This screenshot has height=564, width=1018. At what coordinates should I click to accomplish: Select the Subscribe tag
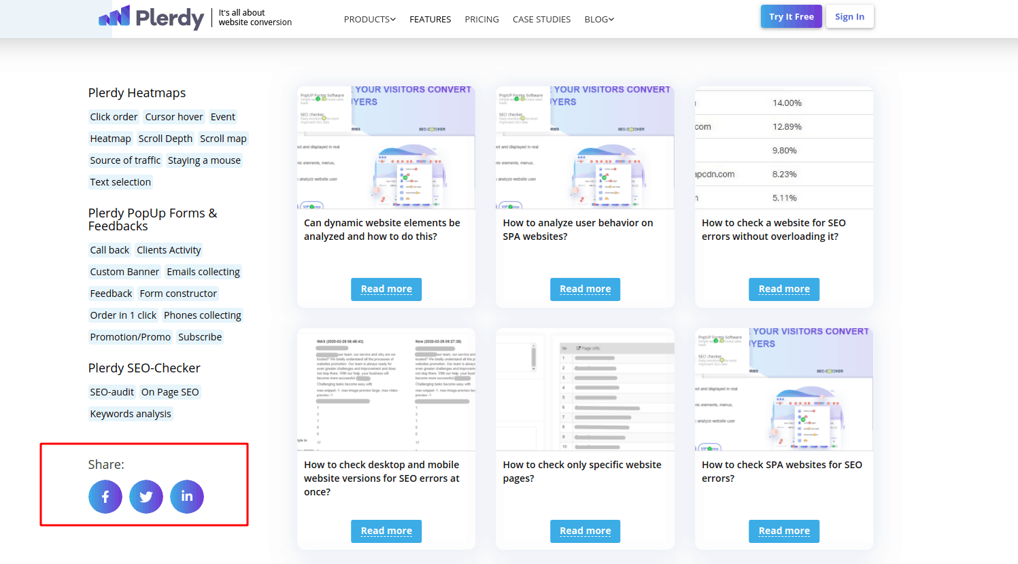[x=200, y=337]
